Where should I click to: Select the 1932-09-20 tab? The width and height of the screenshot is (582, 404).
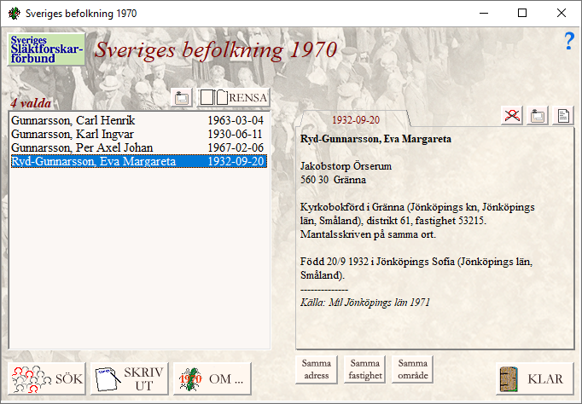click(x=356, y=119)
